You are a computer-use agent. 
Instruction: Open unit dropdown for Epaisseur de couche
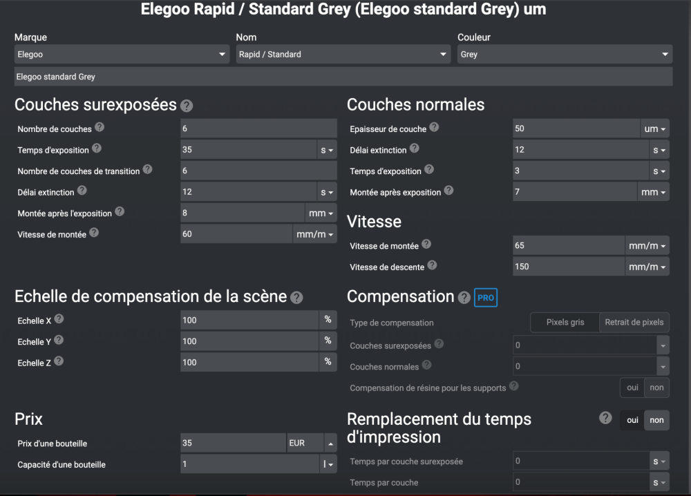click(655, 129)
